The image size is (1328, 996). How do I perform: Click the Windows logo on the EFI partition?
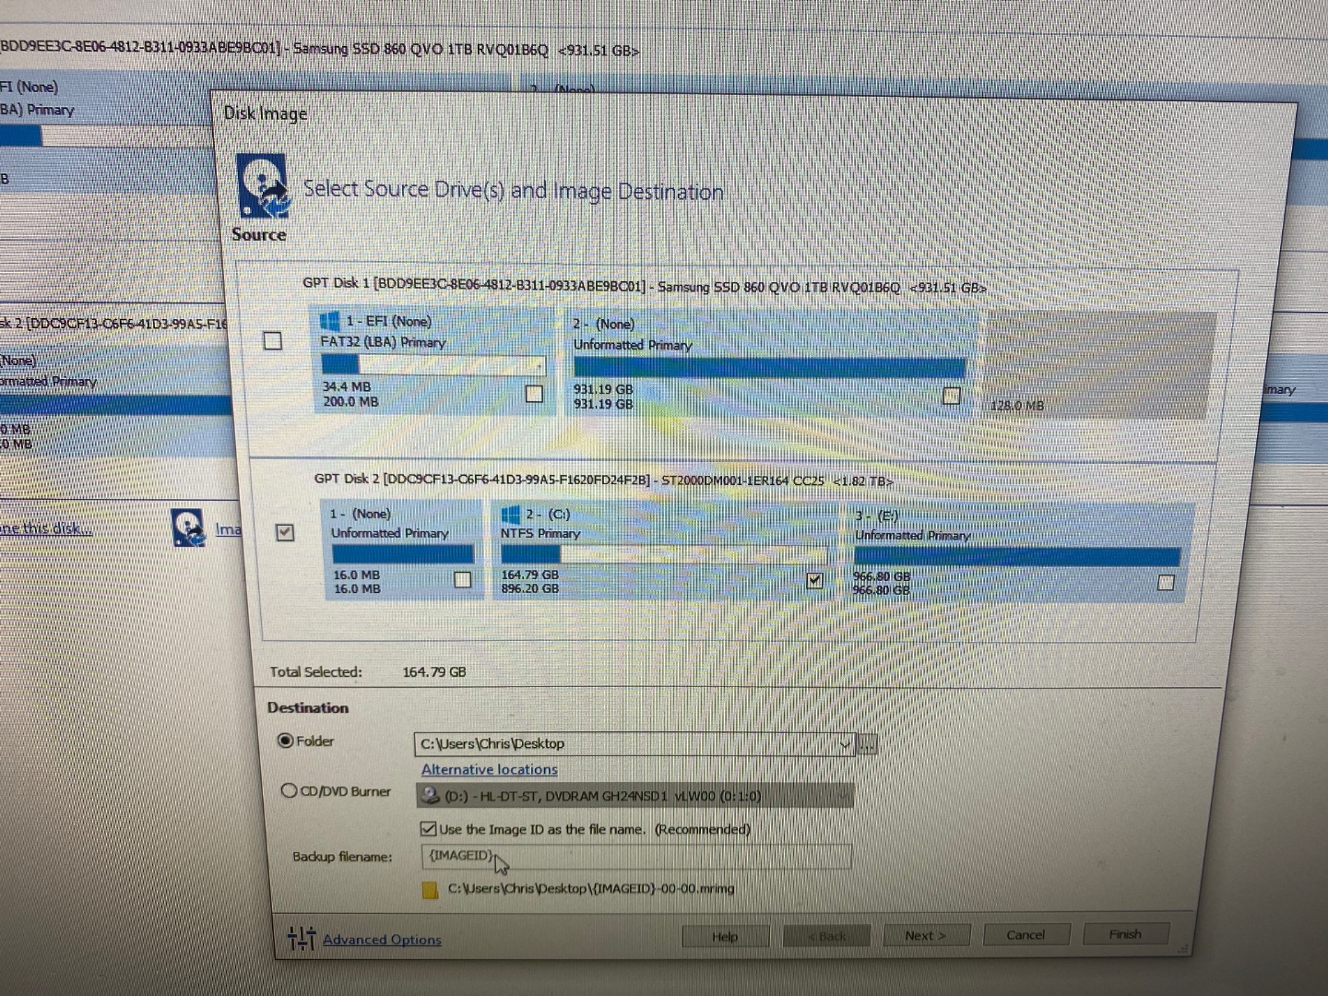tap(329, 321)
